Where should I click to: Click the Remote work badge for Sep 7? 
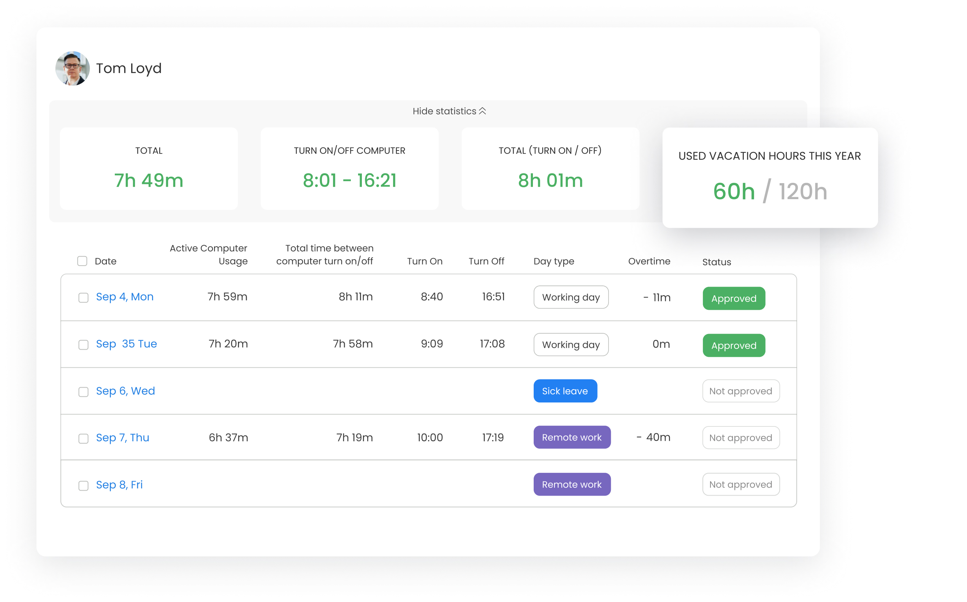572,438
